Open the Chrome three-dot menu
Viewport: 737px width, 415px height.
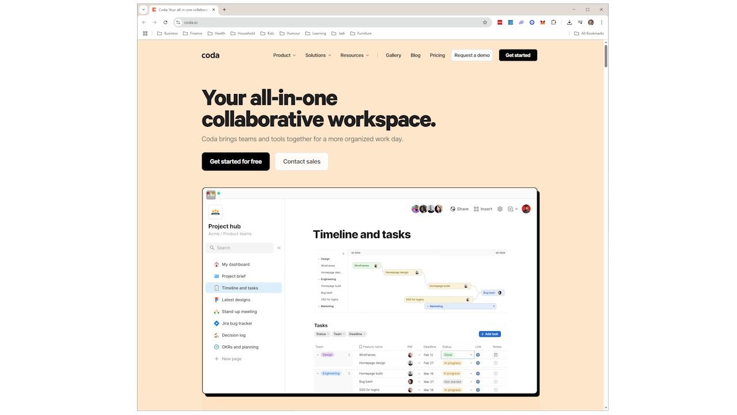602,22
